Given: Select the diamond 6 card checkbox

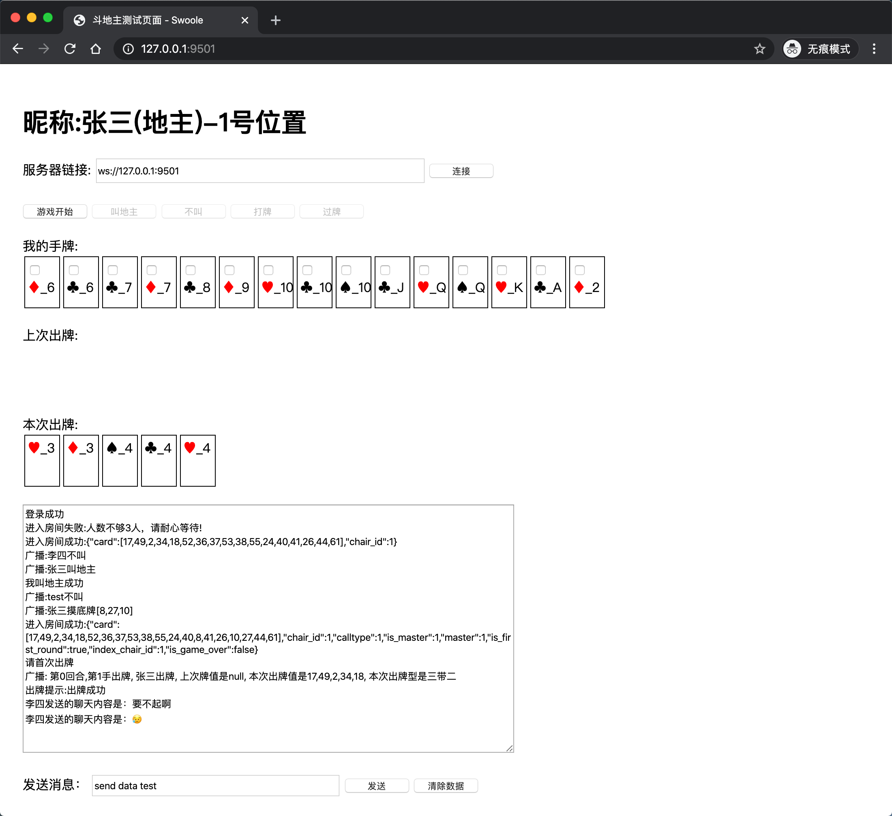Looking at the screenshot, I should click(x=35, y=270).
